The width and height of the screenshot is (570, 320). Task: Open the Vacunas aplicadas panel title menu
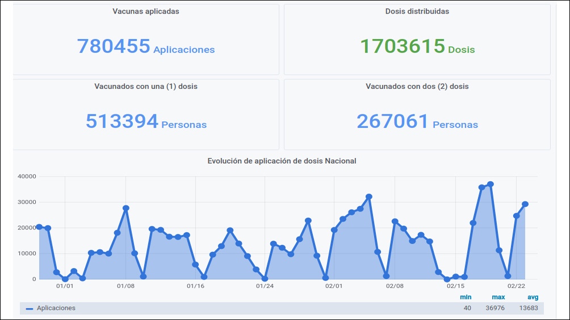146,11
